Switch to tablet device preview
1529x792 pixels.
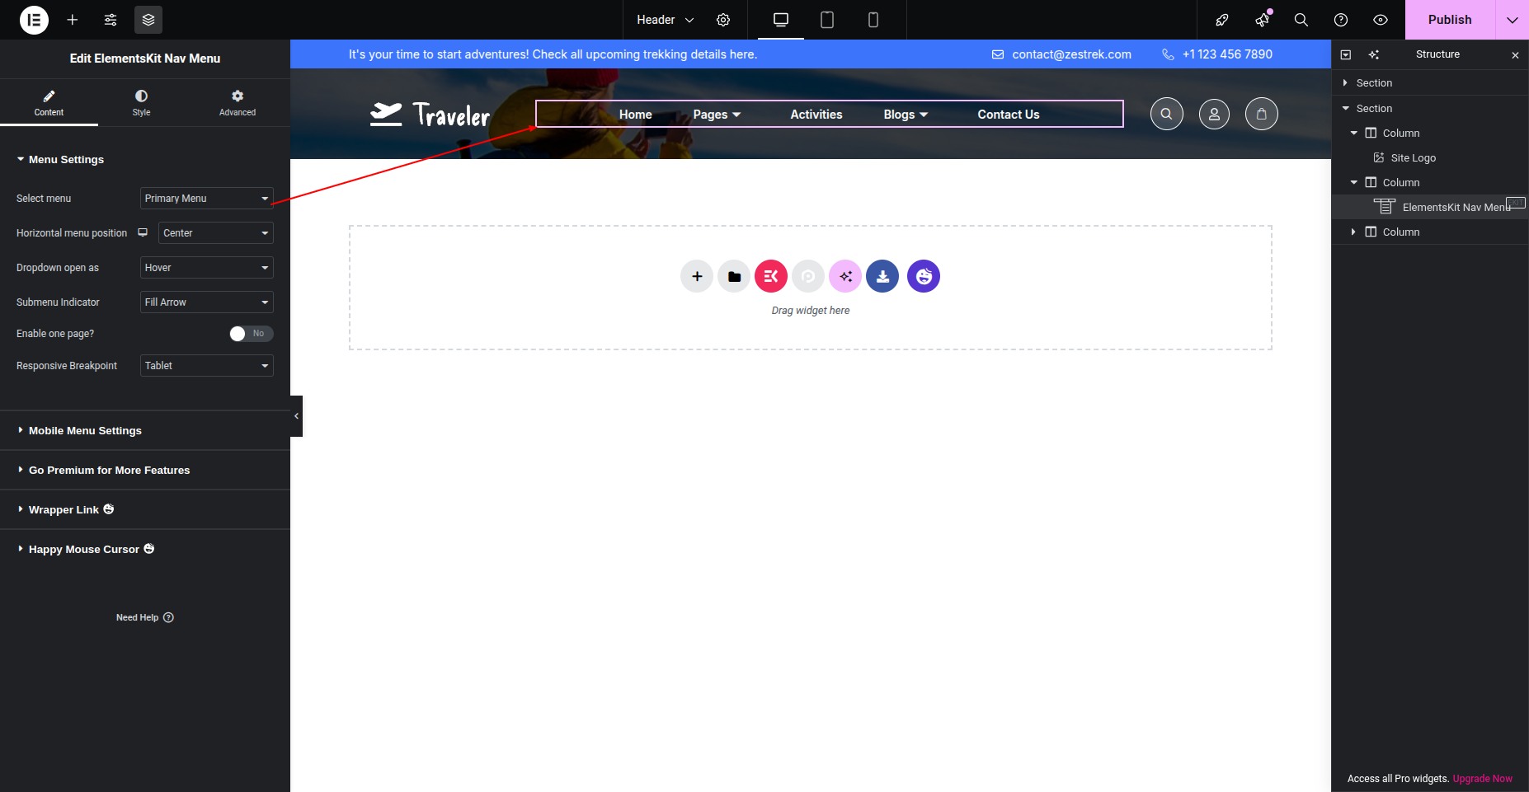pos(827,20)
